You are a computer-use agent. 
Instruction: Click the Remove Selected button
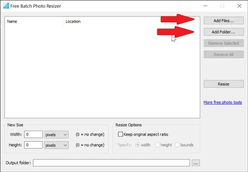tap(224, 43)
